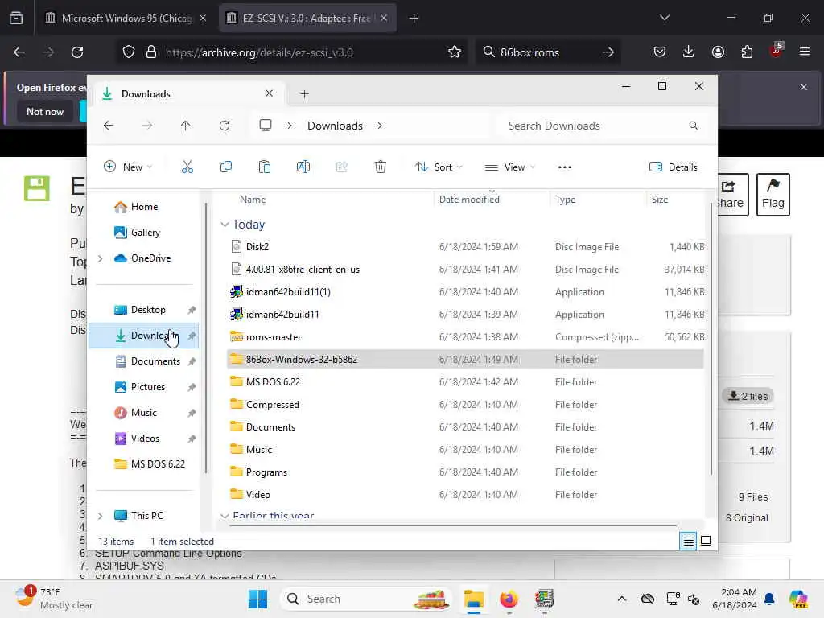The height and width of the screenshot is (618, 824).
Task: Click Not now in Firefox banner
Action: point(45,111)
